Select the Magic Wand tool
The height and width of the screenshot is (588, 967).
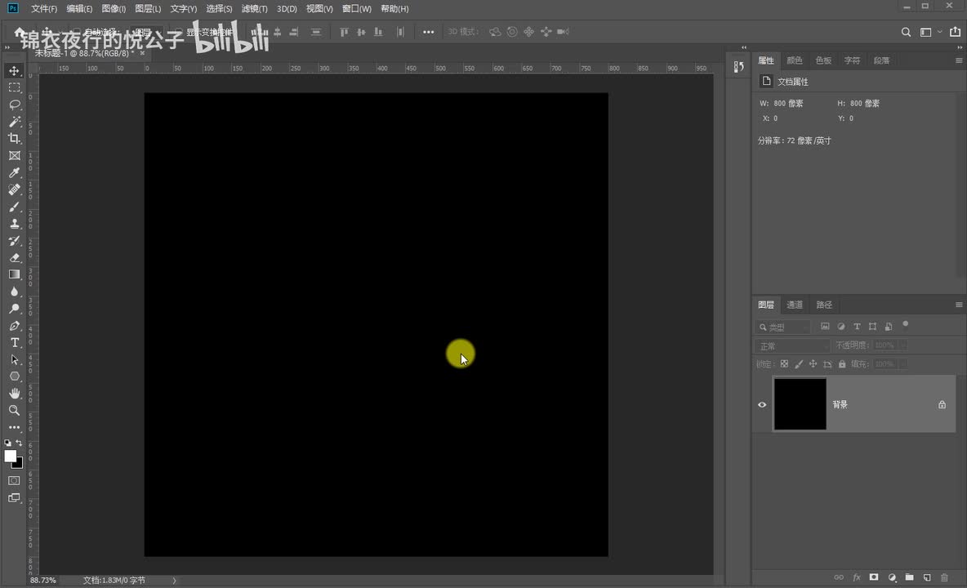pyautogui.click(x=14, y=122)
